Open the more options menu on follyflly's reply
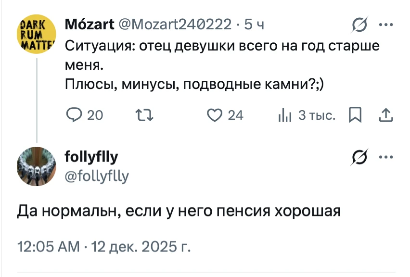Image resolution: width=410 pixels, height=277 pixels. [x=386, y=156]
